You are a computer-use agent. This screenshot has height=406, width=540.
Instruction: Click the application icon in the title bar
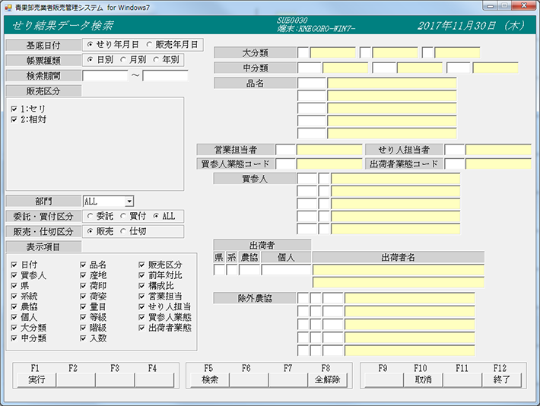(8, 7)
